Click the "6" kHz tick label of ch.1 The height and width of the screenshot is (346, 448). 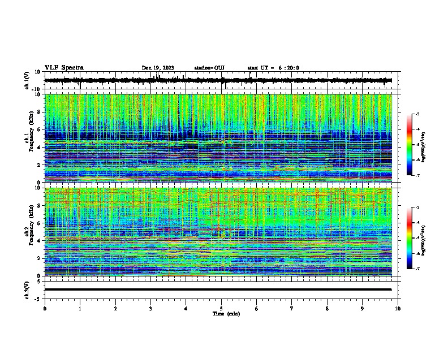point(39,129)
